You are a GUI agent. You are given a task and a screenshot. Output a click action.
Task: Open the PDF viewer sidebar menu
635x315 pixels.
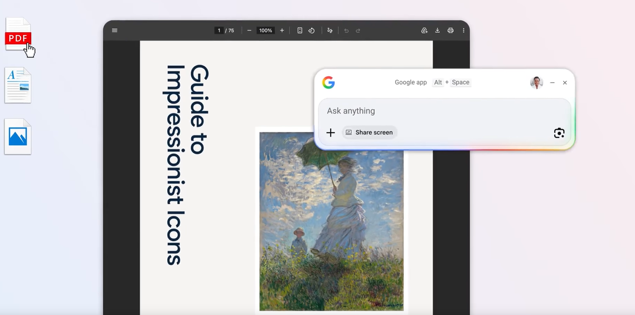pyautogui.click(x=115, y=30)
